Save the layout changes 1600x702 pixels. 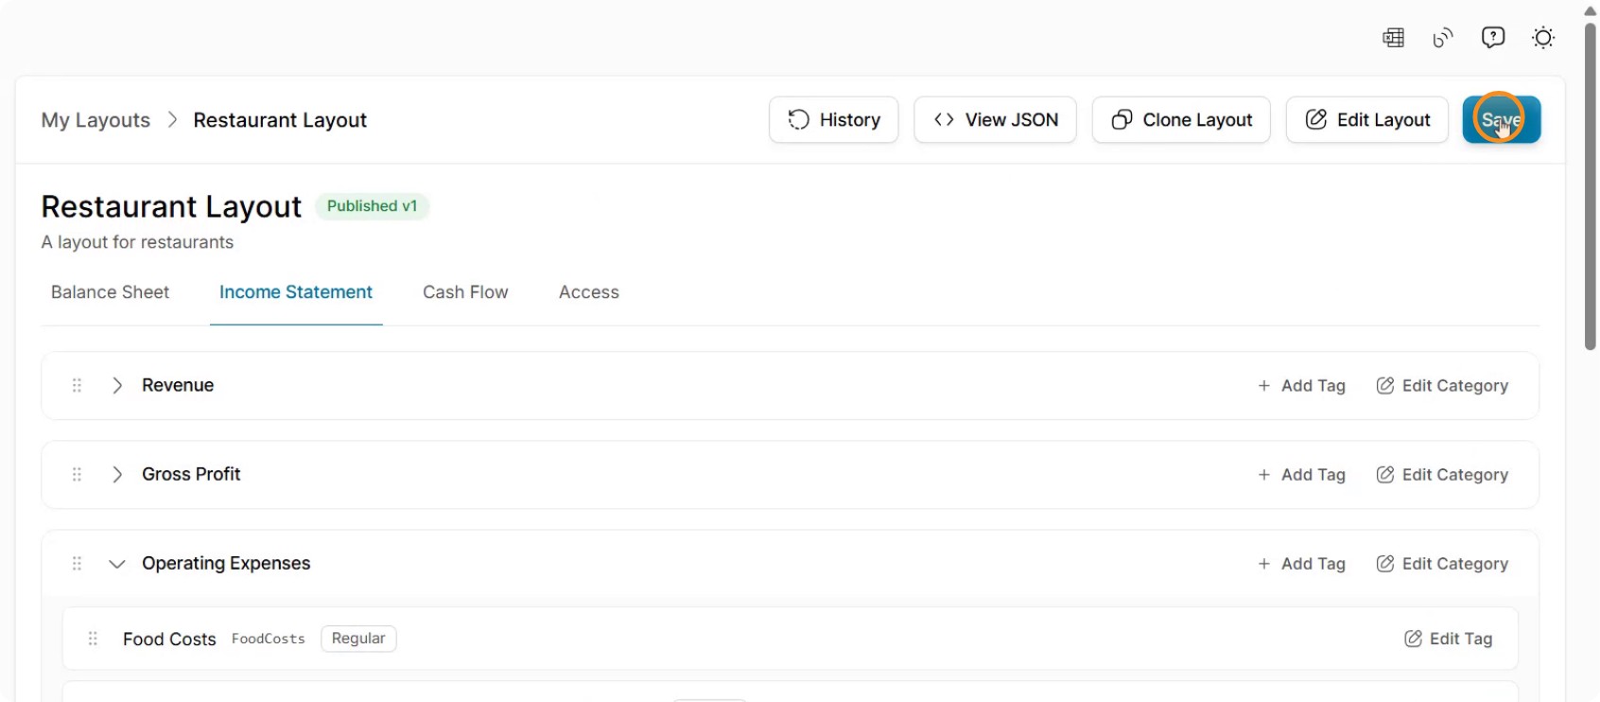point(1502,119)
